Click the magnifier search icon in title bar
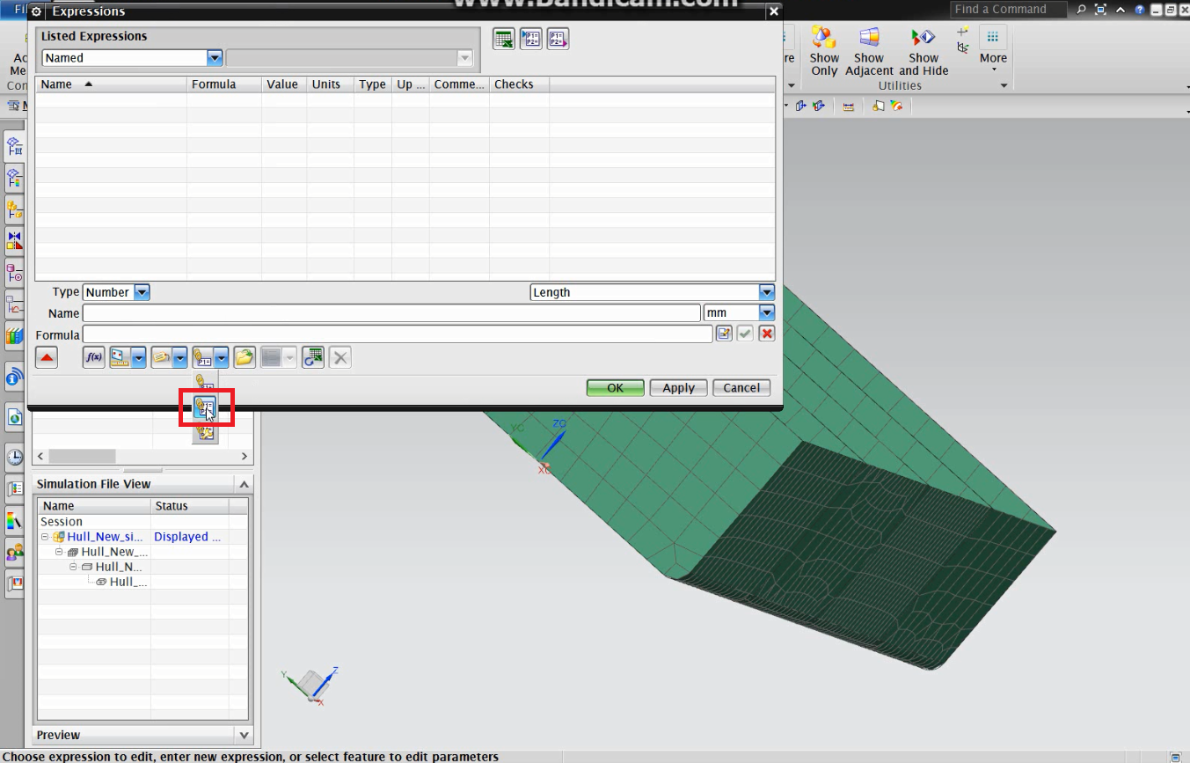 click(x=1080, y=10)
